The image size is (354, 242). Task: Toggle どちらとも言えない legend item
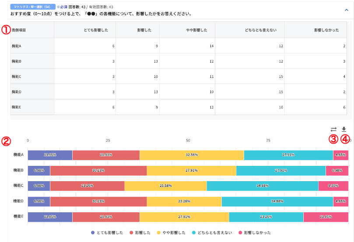pyautogui.click(x=212, y=232)
